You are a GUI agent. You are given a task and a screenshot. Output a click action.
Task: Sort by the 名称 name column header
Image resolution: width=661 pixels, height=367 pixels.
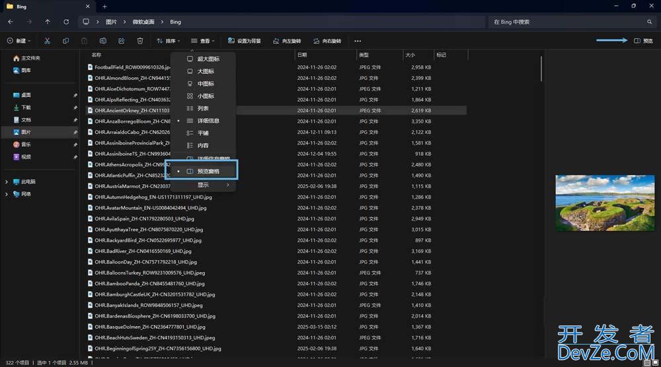pyautogui.click(x=97, y=55)
